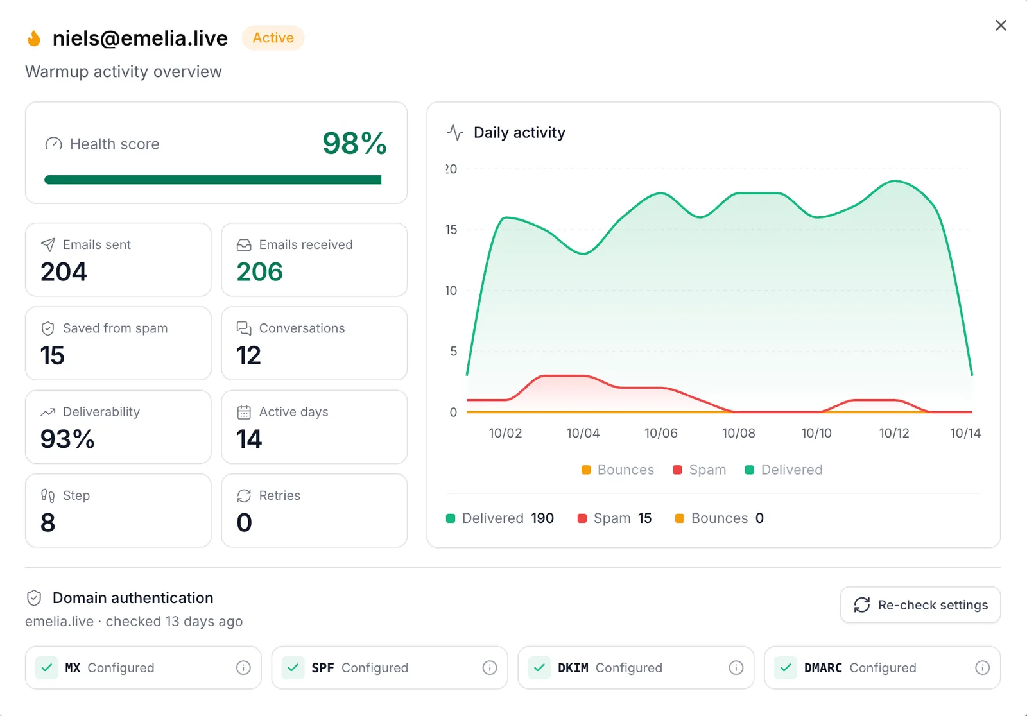Click the Domain authentication shield icon
Image resolution: width=1027 pixels, height=716 pixels.
[34, 598]
